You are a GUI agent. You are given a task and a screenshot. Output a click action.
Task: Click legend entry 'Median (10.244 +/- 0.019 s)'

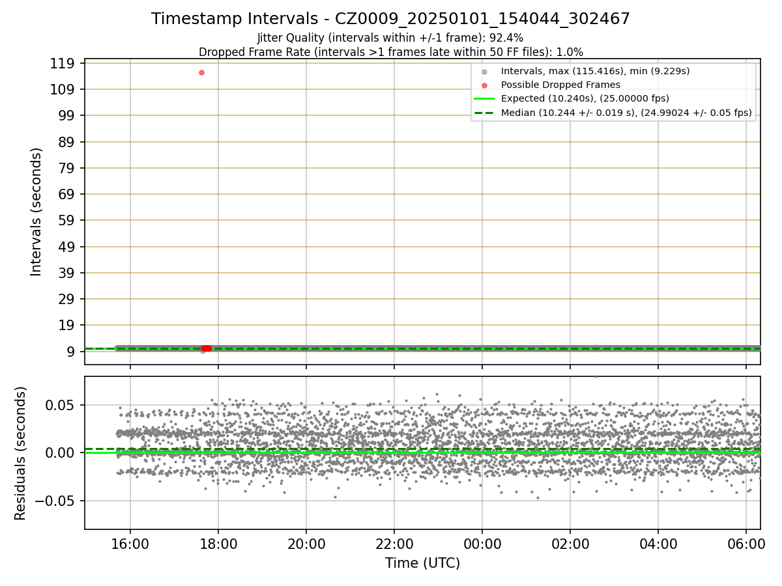point(626,113)
